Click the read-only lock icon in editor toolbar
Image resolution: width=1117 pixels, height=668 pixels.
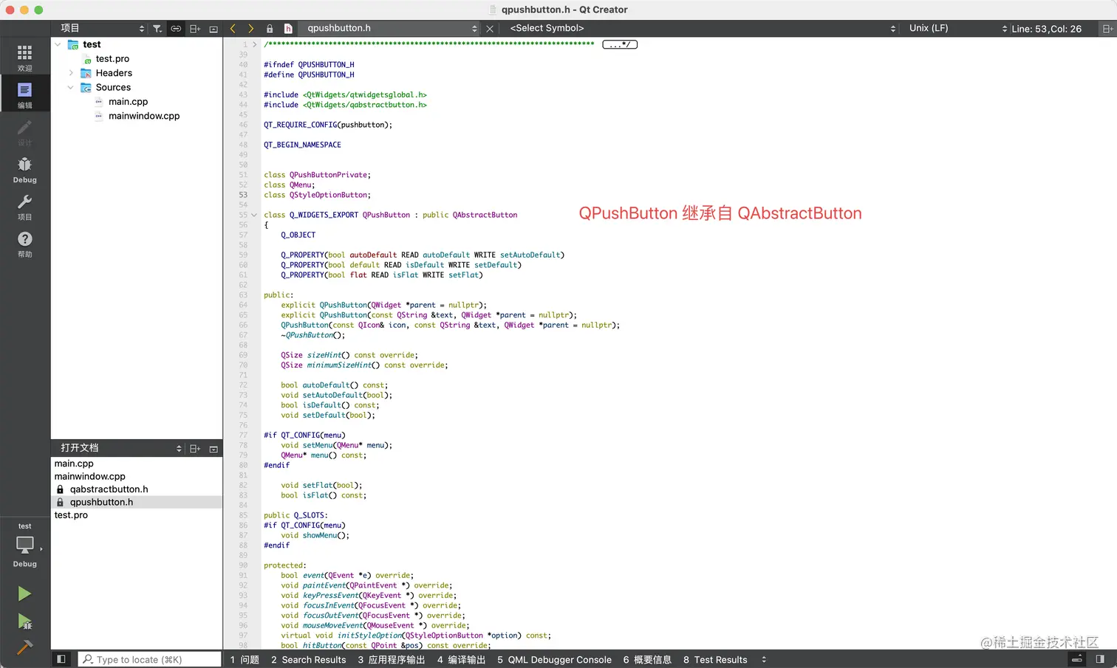(x=270, y=29)
